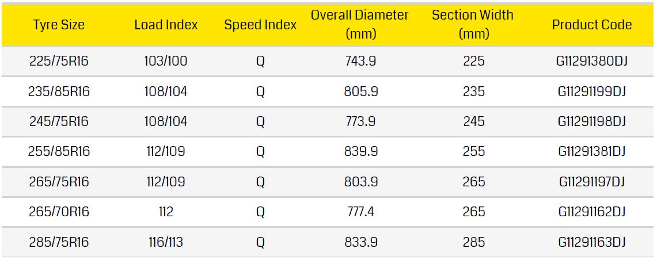657x260 pixels.
Task: Click product code G11291199DJ
Action: tap(591, 91)
